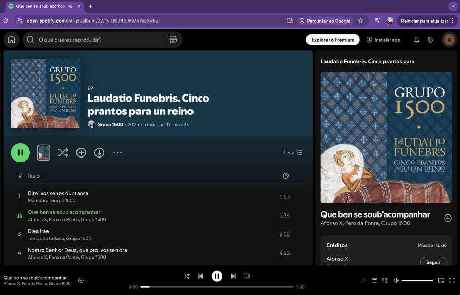Click Mostrar tudo in Créditos
The height and width of the screenshot is (295, 460).
(x=432, y=245)
